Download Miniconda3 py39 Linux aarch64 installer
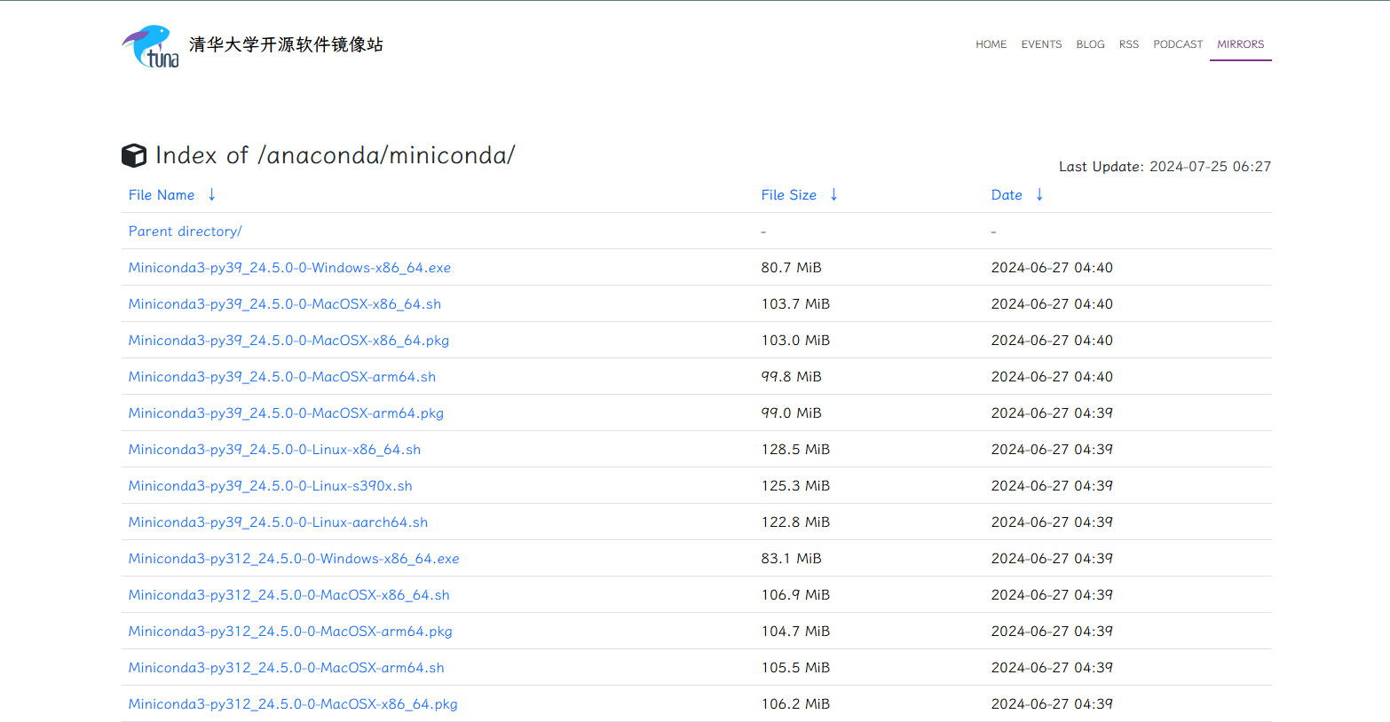 click(x=278, y=522)
